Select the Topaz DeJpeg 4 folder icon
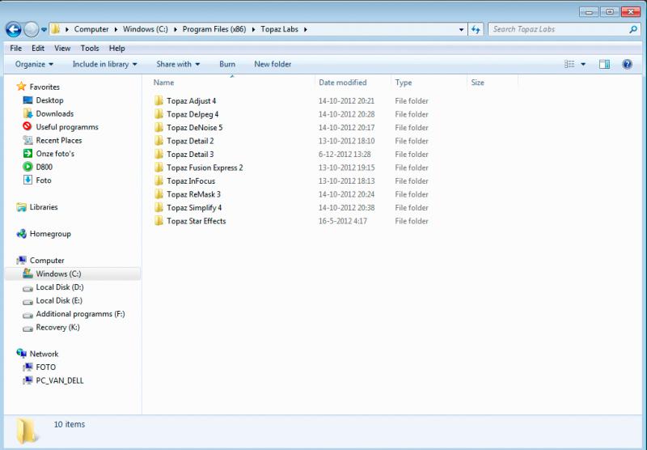647x450 pixels. click(159, 114)
